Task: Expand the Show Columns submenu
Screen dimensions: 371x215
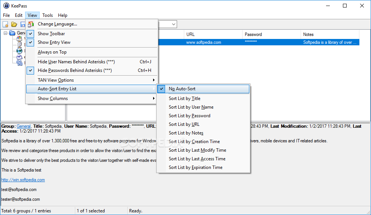Action: point(92,99)
